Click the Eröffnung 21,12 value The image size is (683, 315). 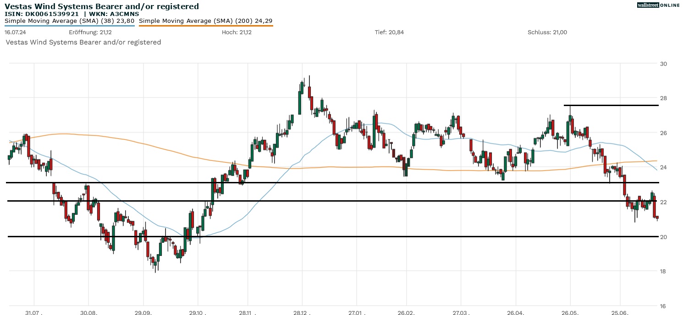[90, 32]
